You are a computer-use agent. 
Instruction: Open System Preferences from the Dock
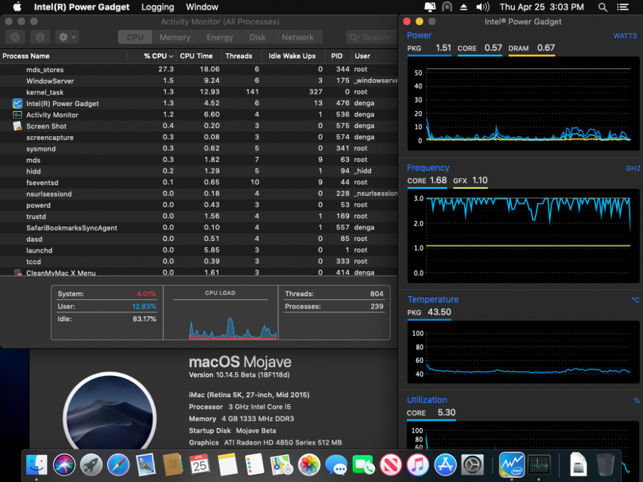coord(473,465)
